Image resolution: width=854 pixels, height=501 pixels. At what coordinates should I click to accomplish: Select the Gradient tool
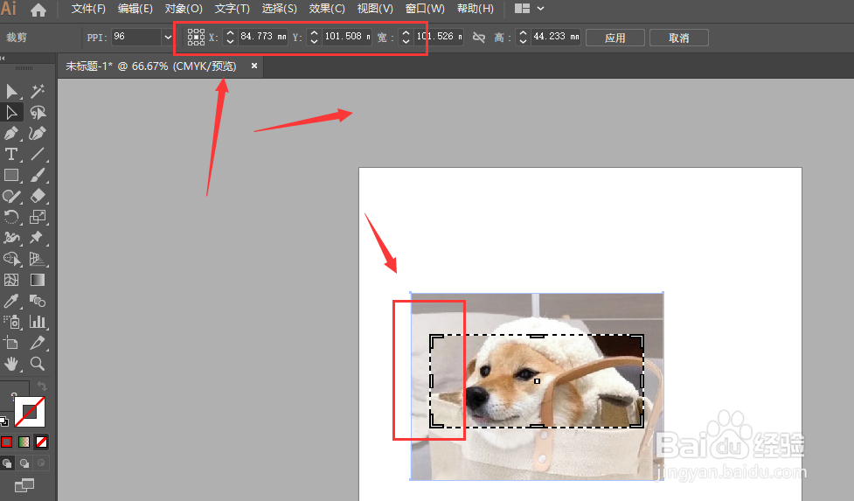point(38,280)
